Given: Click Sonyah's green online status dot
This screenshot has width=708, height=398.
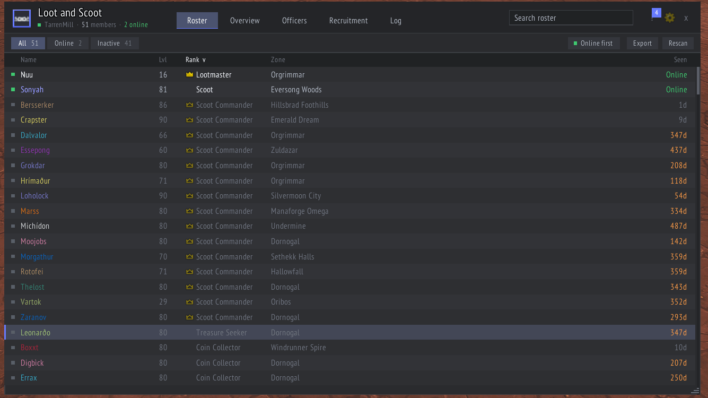Looking at the screenshot, I should coord(13,90).
